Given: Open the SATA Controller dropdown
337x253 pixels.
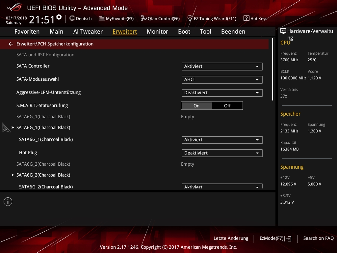Looking at the screenshot, I should coord(222,67).
